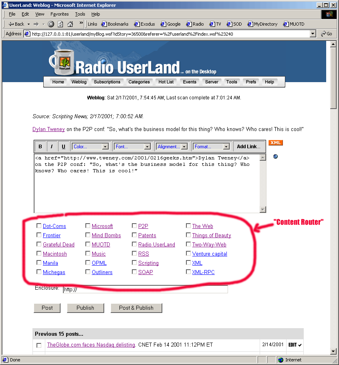
Task: Open the Alignment dropdown
Action: tap(174, 147)
